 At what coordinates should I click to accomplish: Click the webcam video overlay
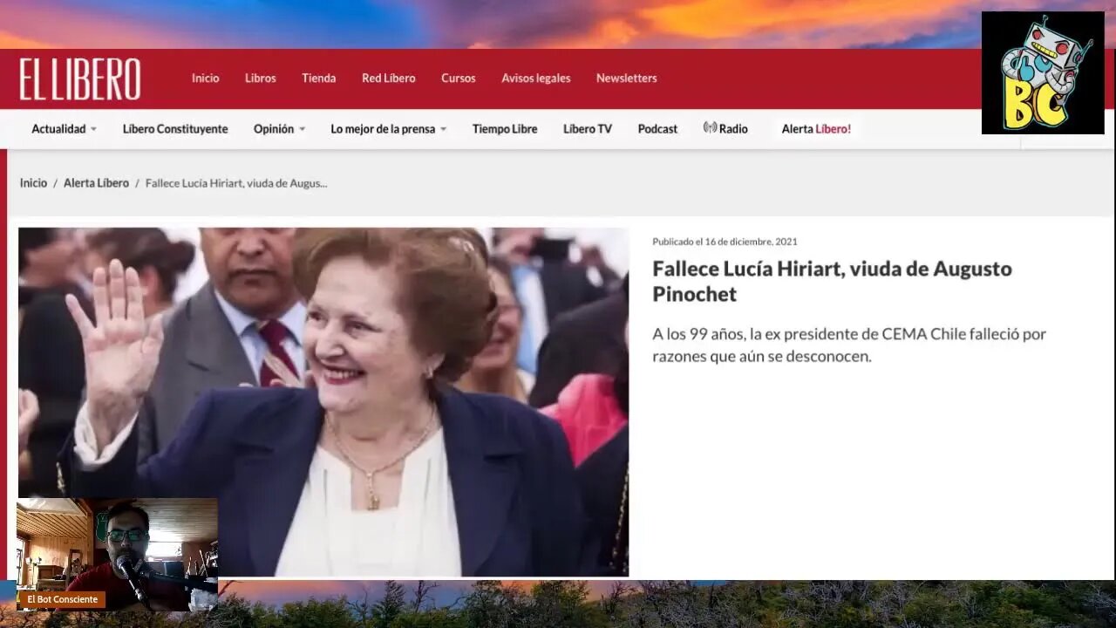click(x=118, y=555)
